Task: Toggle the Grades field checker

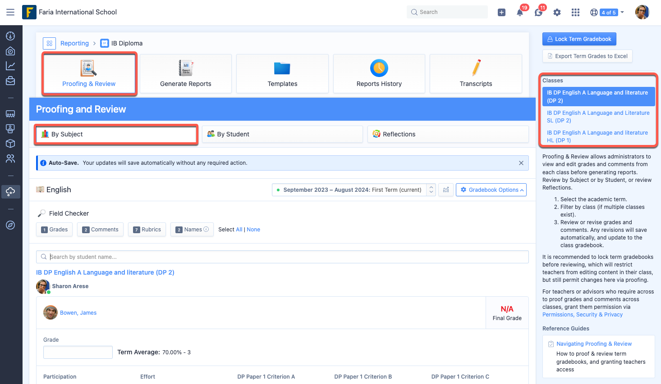Action: (55, 230)
